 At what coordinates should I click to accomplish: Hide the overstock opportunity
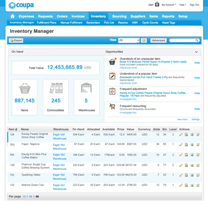coord(197,63)
